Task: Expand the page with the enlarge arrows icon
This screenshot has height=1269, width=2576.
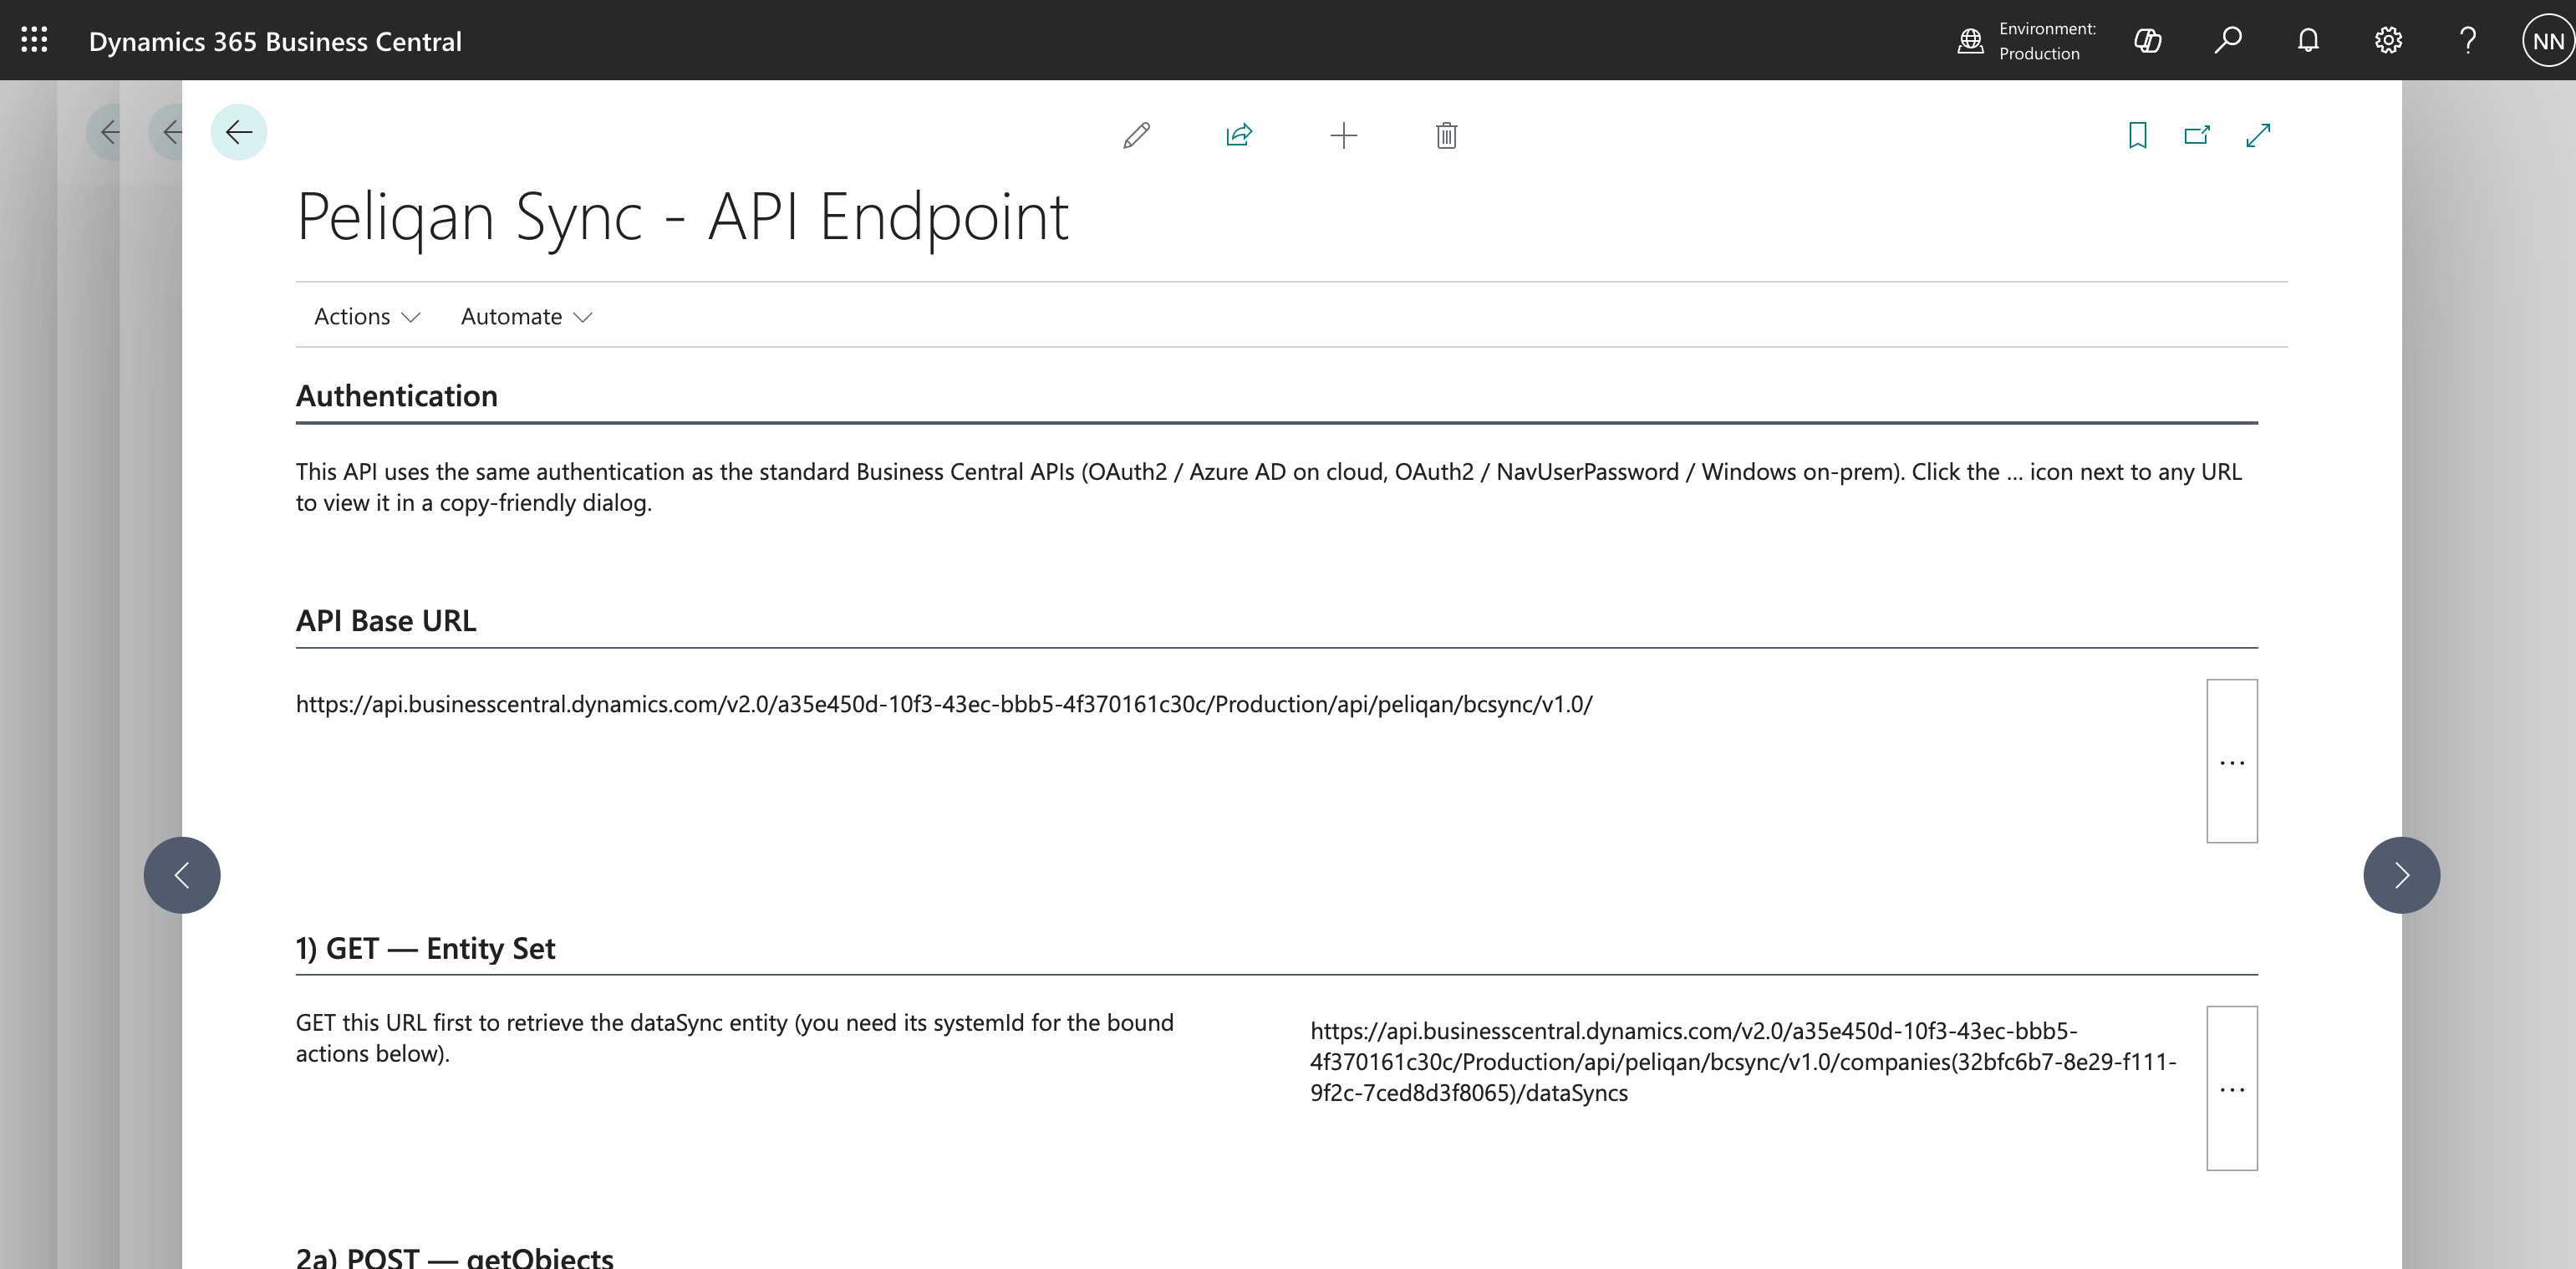Action: tap(2258, 135)
